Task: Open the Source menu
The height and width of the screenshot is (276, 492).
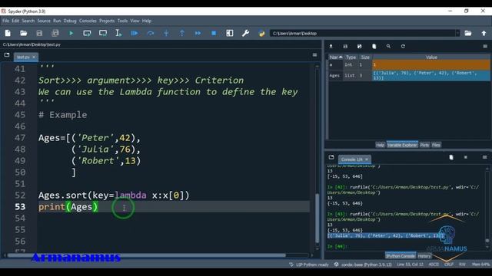Action: pyautogui.click(x=44, y=21)
